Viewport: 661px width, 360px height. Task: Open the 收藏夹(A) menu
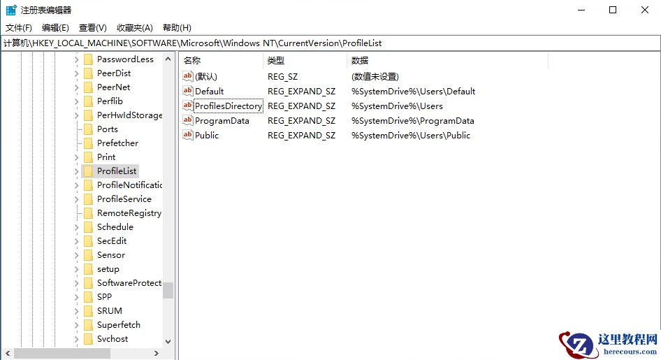pyautogui.click(x=134, y=28)
